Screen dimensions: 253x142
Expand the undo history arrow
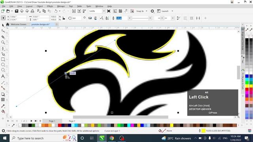pos(60,11)
